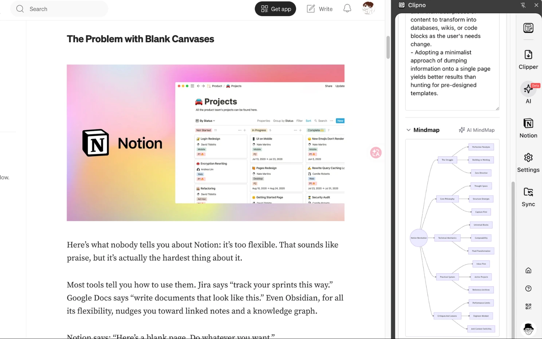Viewport: 542px width, 339px height.
Task: Open Clipno Settings gear
Action: click(528, 163)
